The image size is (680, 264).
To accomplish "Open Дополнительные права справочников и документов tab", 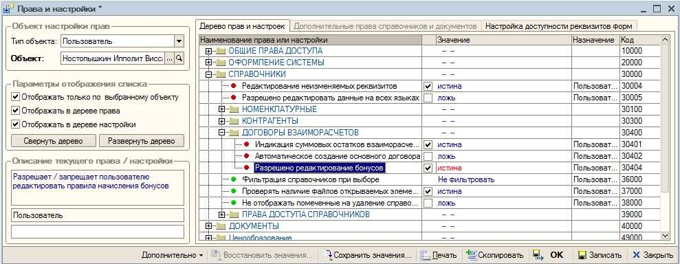I will click(x=386, y=26).
